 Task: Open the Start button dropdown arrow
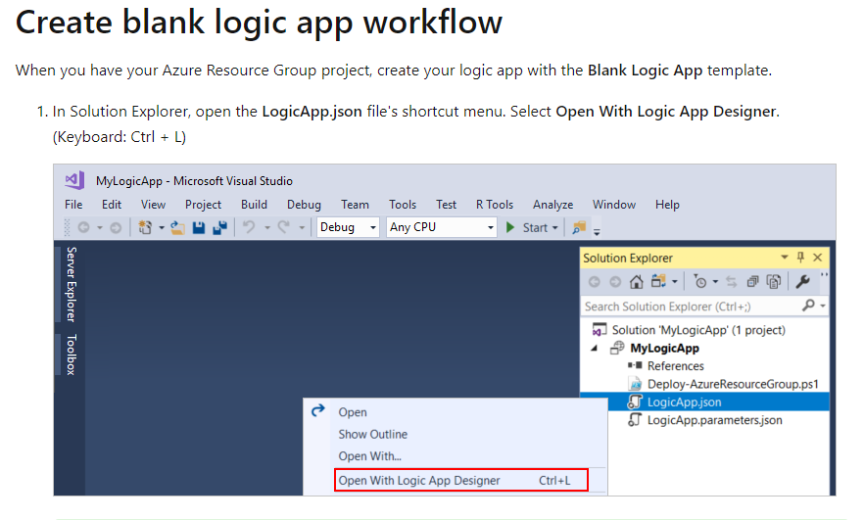point(554,227)
